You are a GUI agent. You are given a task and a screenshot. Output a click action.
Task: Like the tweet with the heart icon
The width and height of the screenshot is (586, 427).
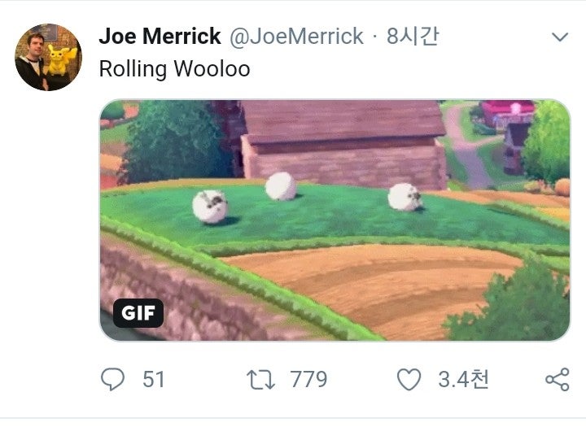coord(409,379)
